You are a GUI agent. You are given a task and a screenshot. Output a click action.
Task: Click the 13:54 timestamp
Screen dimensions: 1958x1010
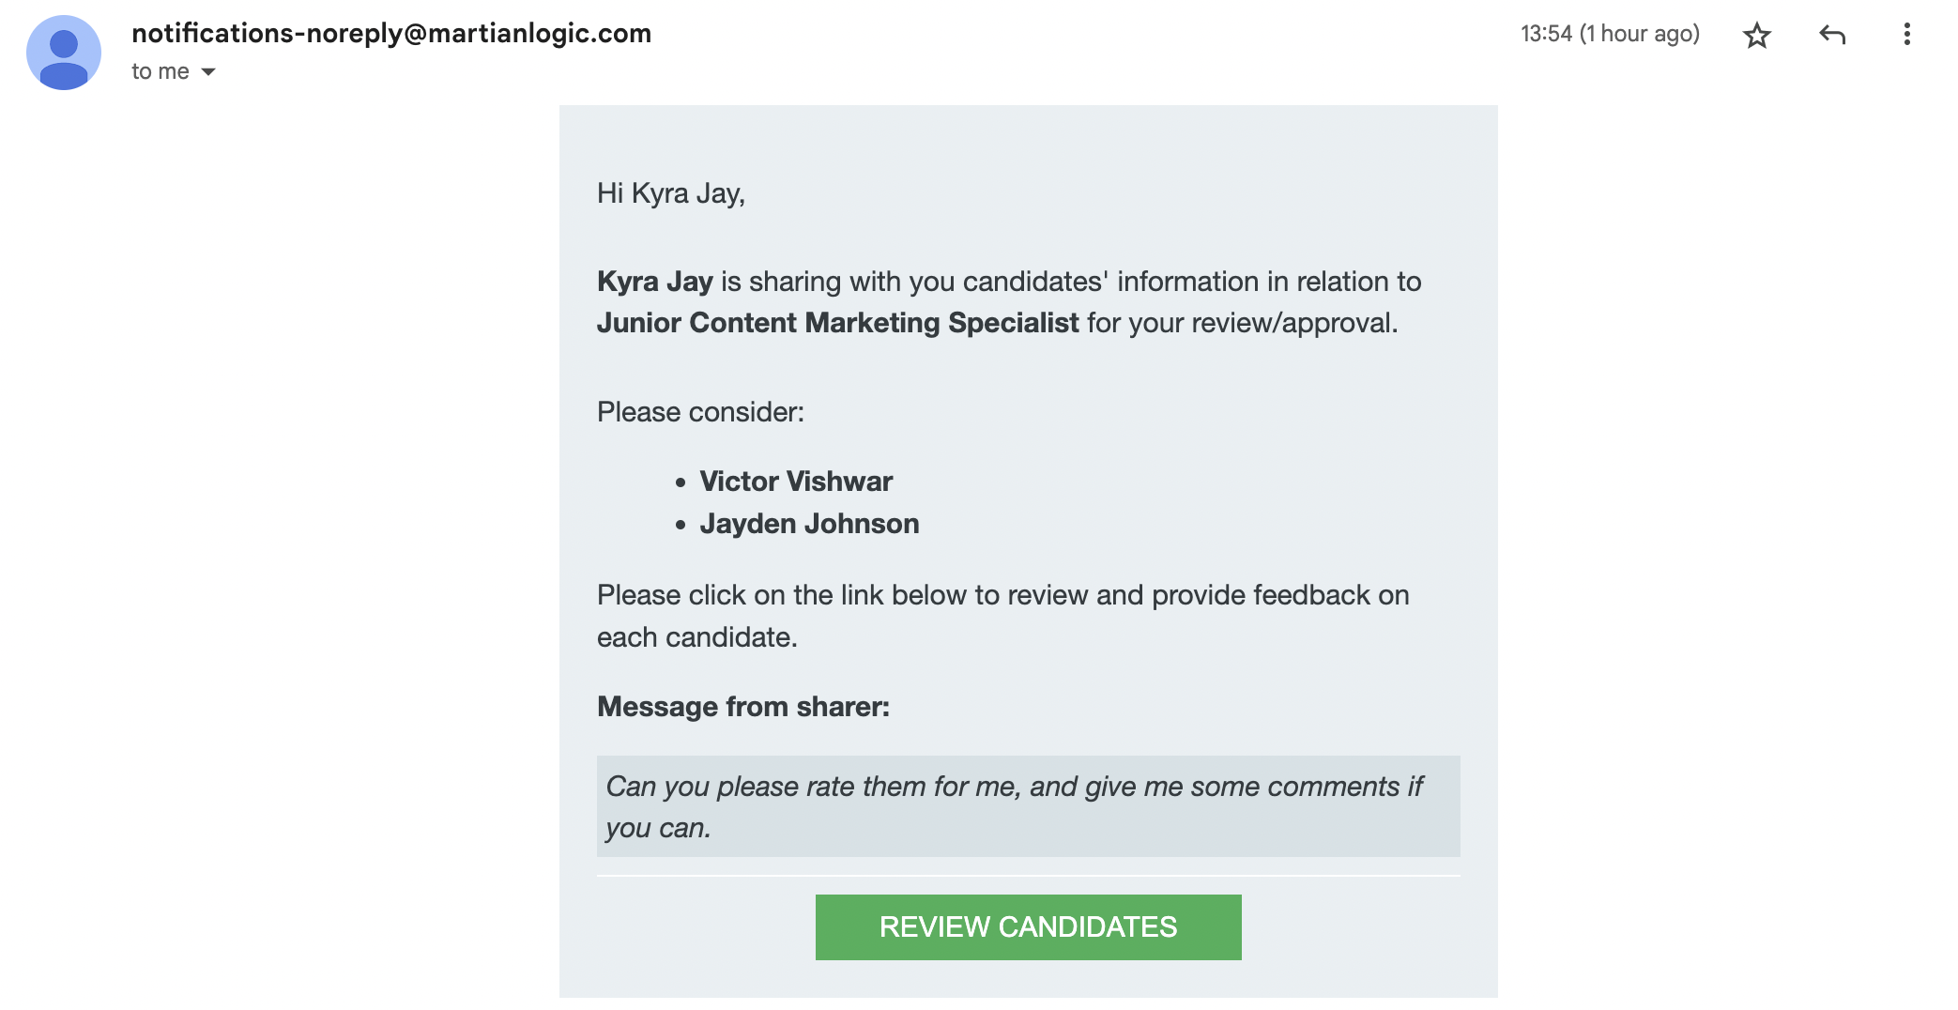pos(1546,34)
